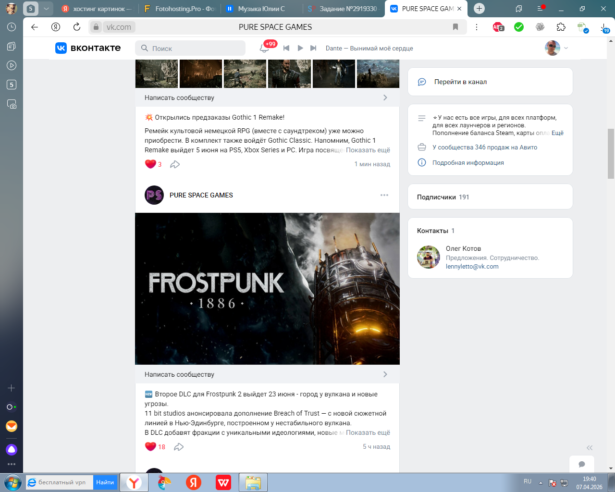Click the Windows Start button
Image resolution: width=615 pixels, height=492 pixels.
[12, 482]
